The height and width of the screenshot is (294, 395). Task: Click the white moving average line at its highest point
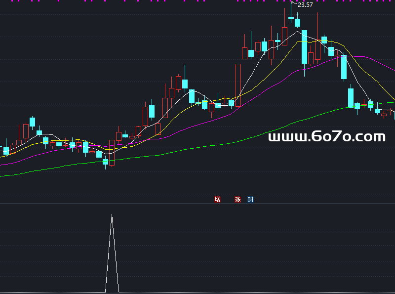298,32
